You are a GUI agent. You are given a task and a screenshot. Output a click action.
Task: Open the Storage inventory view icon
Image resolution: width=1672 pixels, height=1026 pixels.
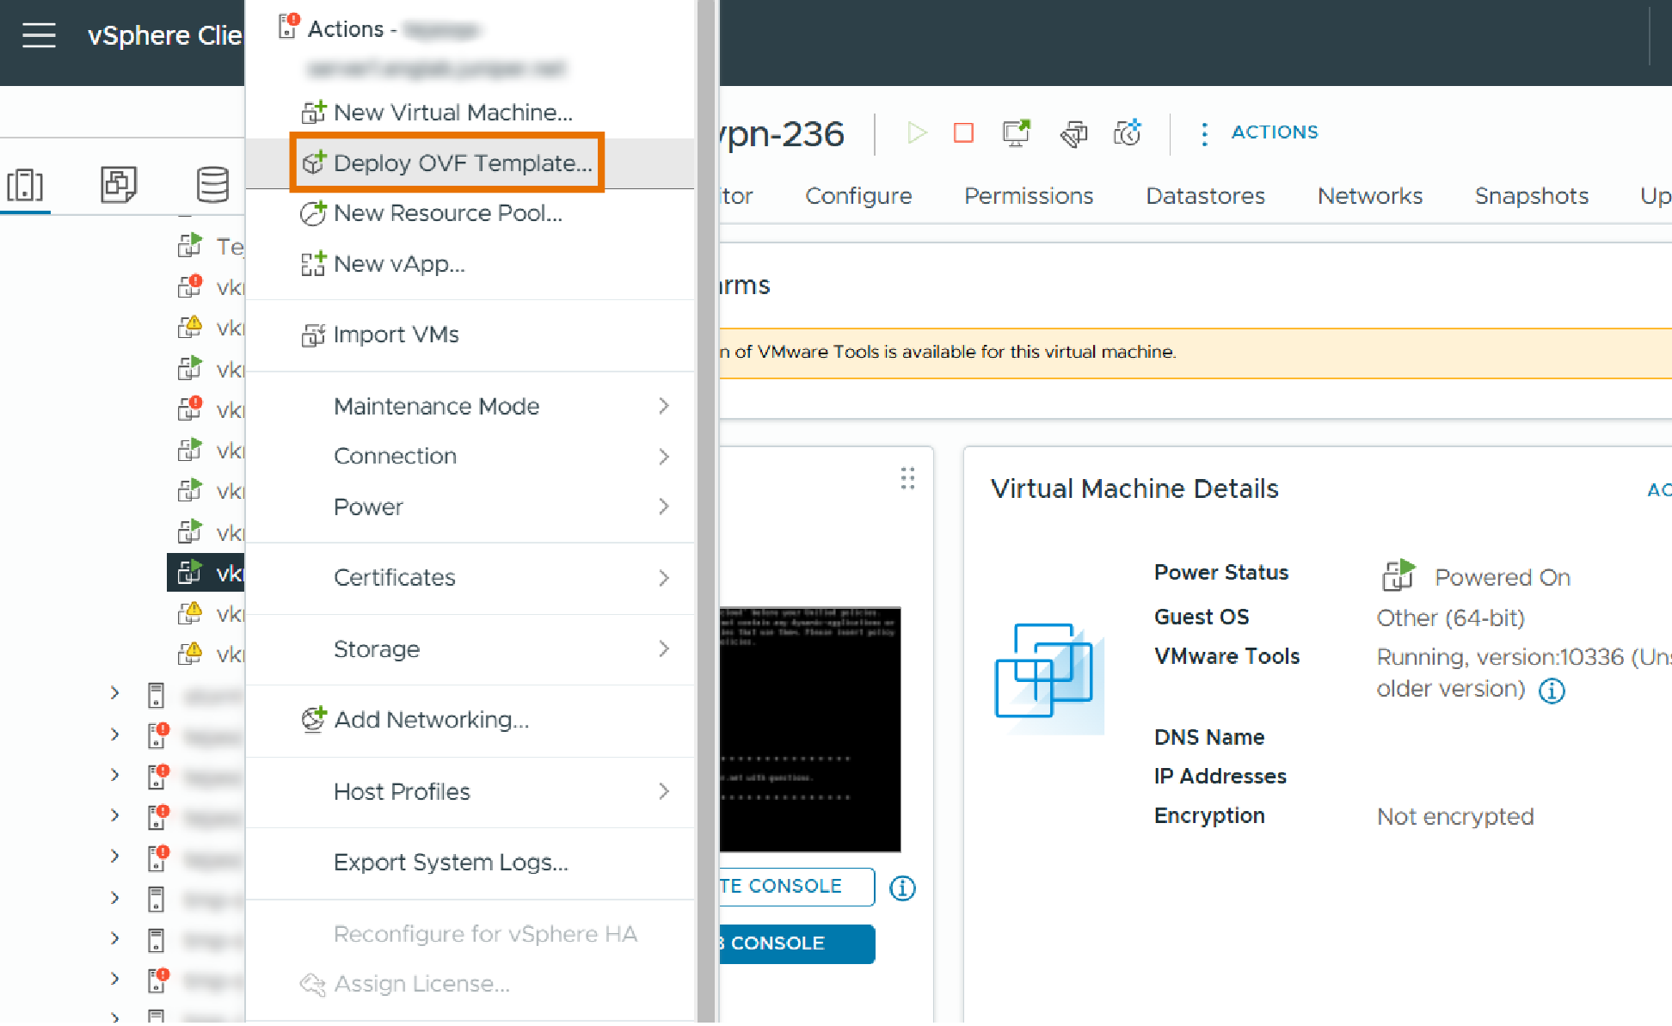pos(212,184)
